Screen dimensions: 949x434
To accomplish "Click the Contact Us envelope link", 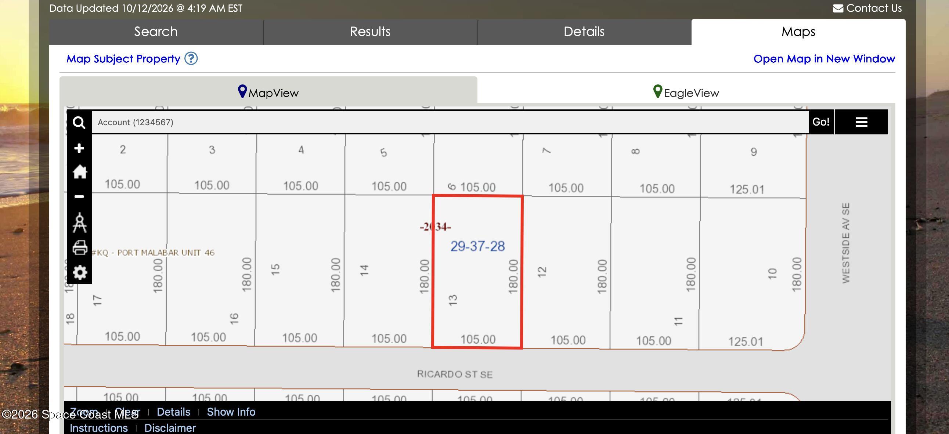I will coord(867,8).
